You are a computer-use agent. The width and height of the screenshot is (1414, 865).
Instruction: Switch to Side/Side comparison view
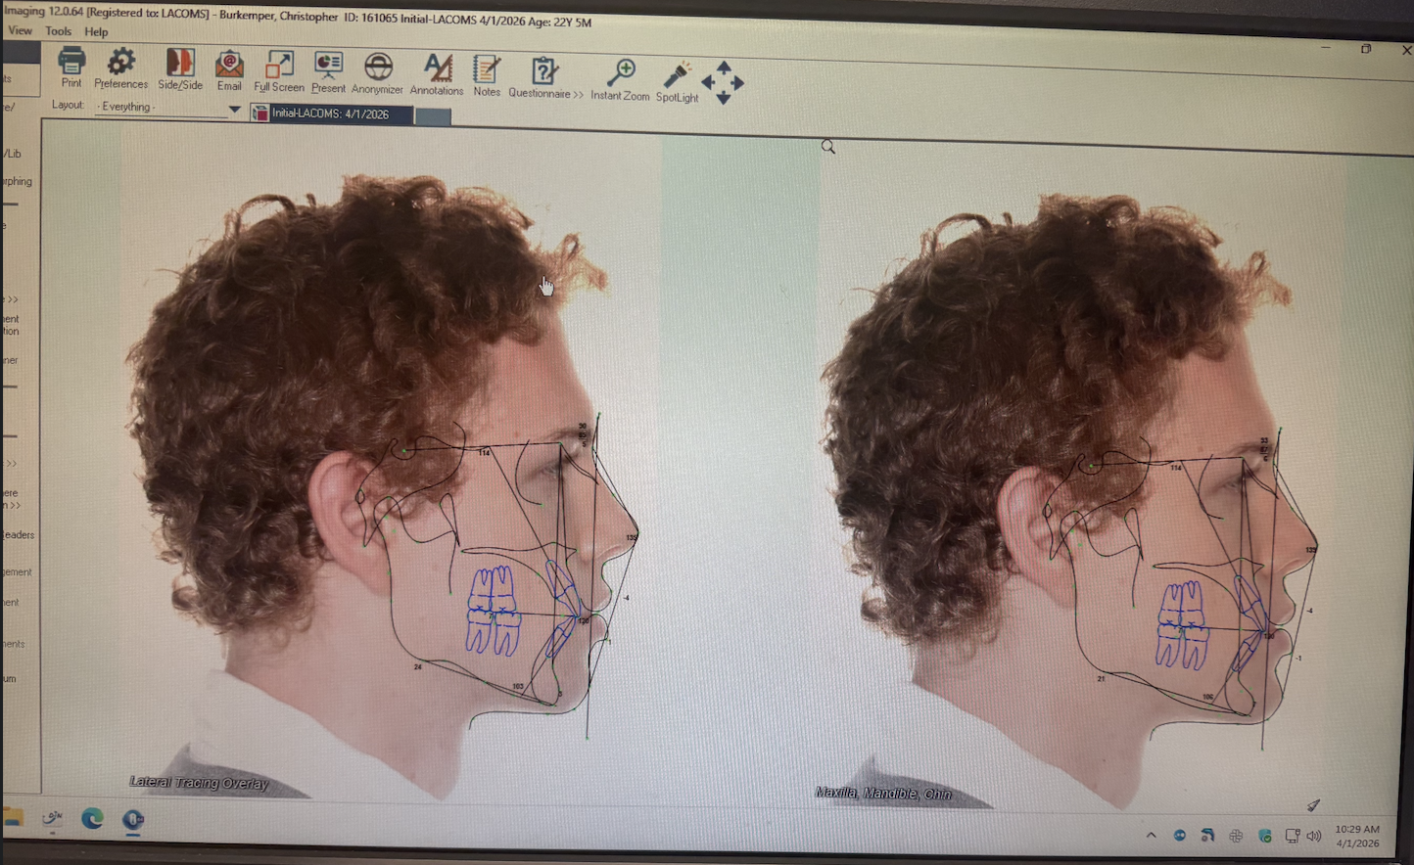click(x=180, y=66)
